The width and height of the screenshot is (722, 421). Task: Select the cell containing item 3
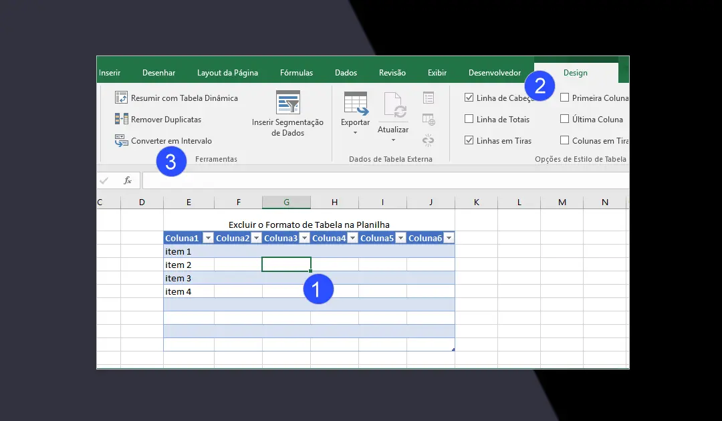(x=189, y=278)
